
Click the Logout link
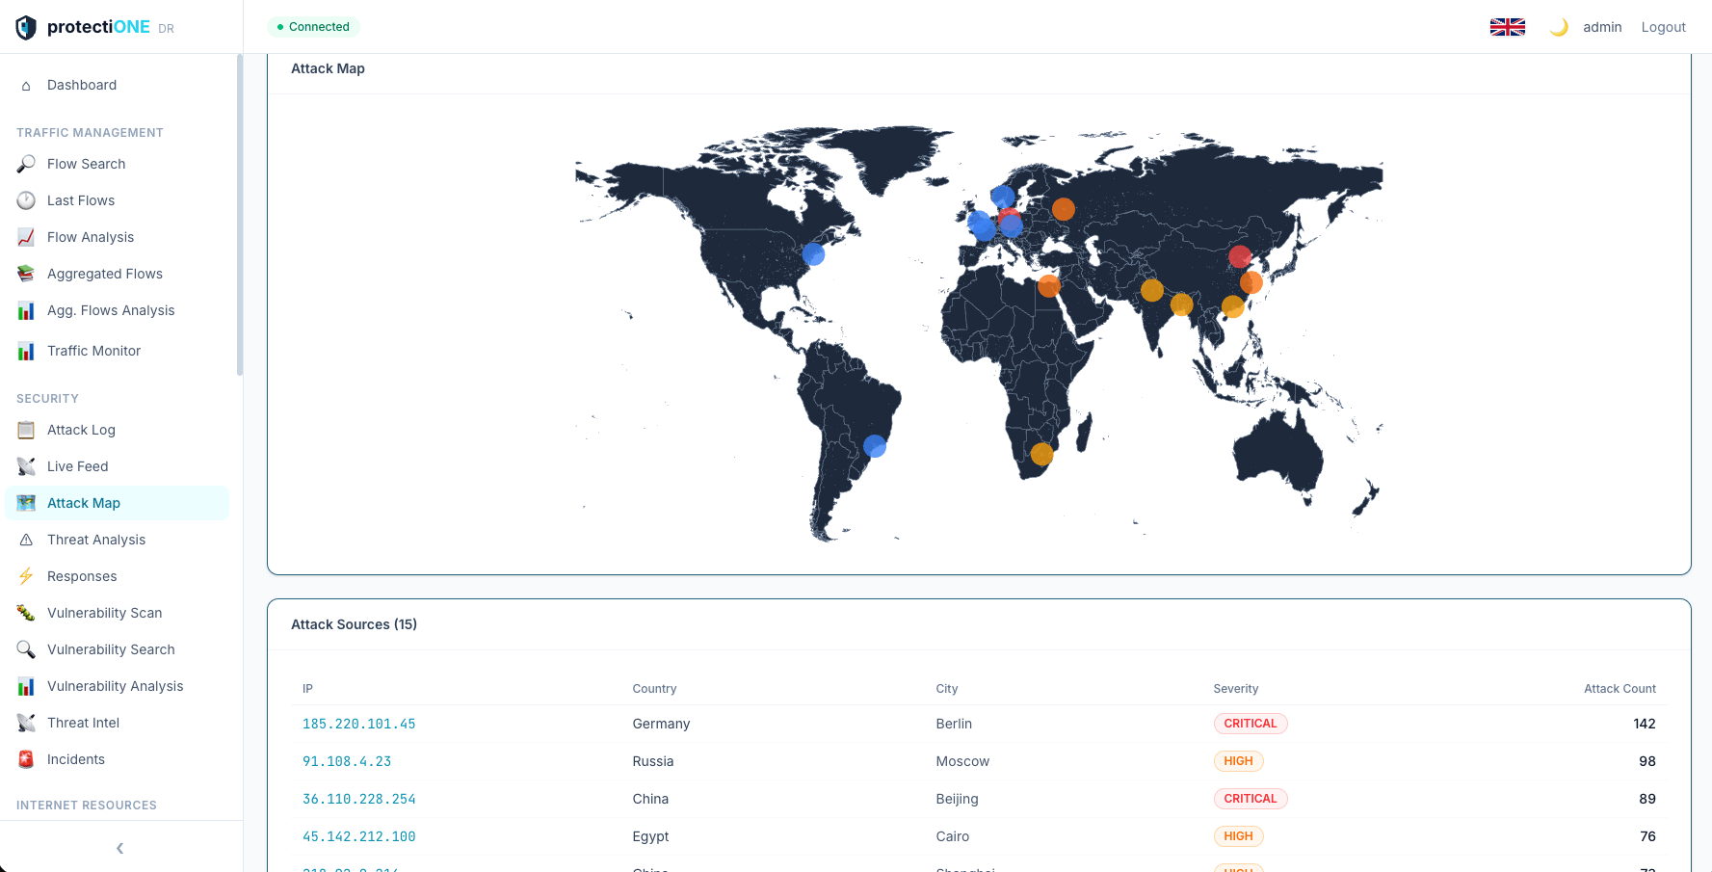pyautogui.click(x=1663, y=27)
